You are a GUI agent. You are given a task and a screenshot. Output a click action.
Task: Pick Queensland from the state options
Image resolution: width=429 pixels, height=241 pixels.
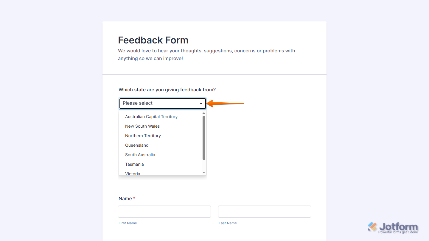coord(137,145)
